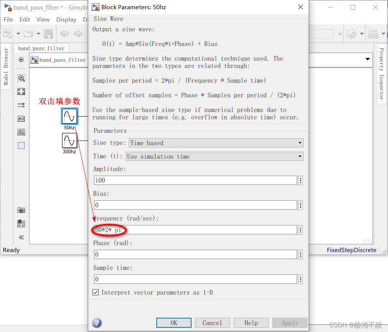Expand the breadcrumb path dropdown arrow
Image resolution: width=388 pixels, height=332 pixels.
click(x=368, y=59)
